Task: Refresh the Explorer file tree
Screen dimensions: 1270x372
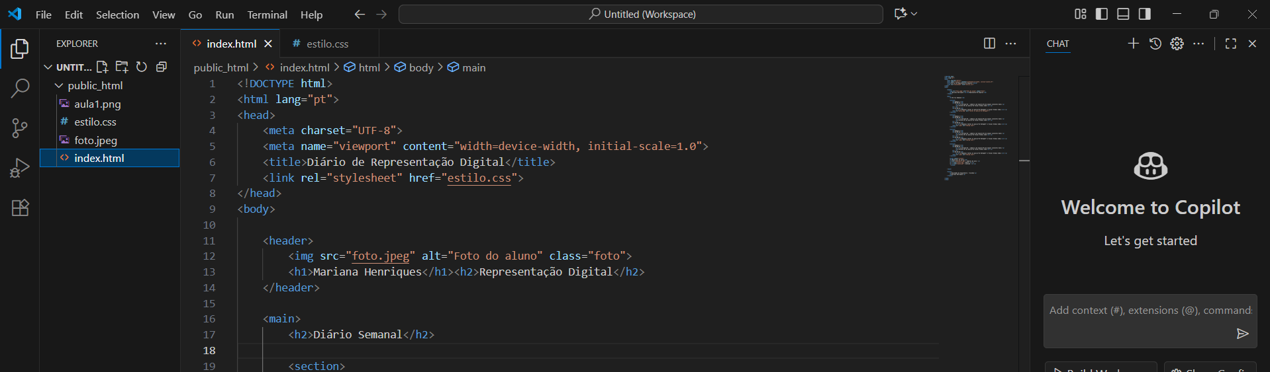Action: point(142,67)
